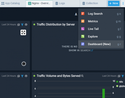Screen dimensions: 125x98
Task: Click the top left panel filter funnel icon
Action: tap(22, 25)
